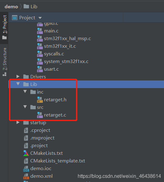Click the Project view title label

pos(27,18)
